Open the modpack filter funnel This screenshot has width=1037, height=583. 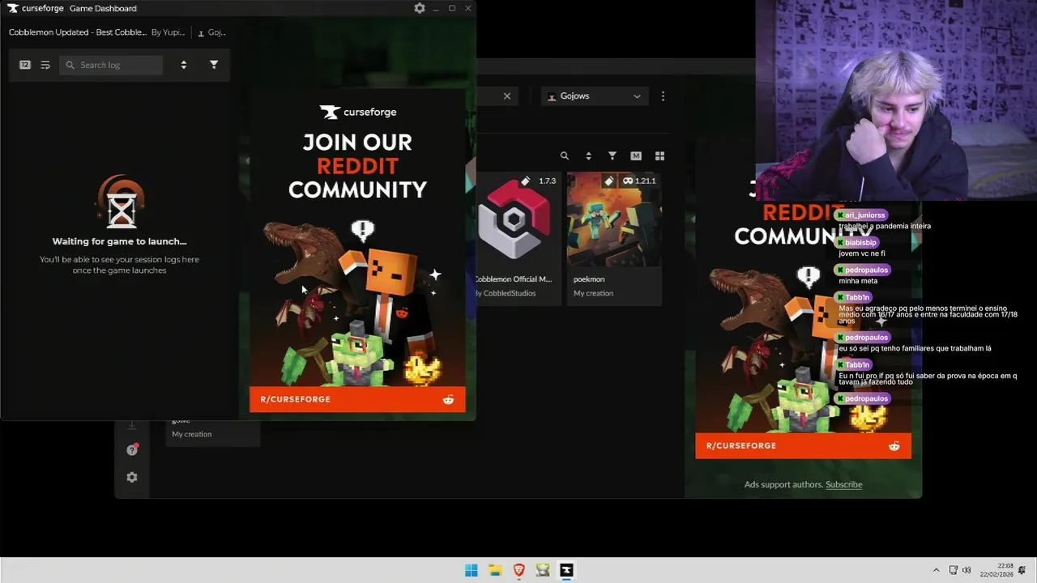612,155
